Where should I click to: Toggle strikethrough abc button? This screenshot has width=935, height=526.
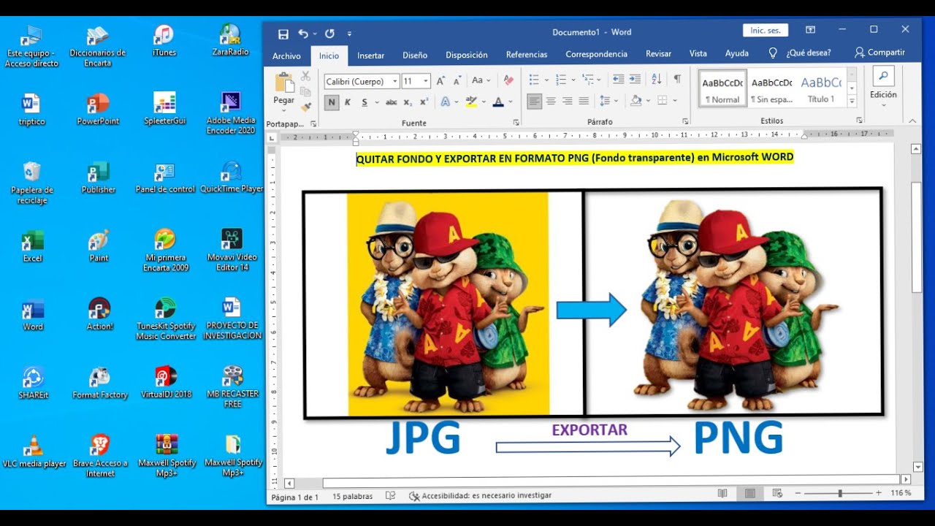click(392, 102)
